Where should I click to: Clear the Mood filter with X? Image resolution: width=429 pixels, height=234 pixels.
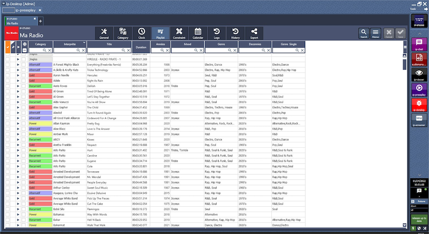pos(201,50)
